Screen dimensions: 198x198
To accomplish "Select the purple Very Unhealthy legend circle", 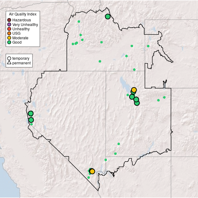I will (x=9, y=24).
